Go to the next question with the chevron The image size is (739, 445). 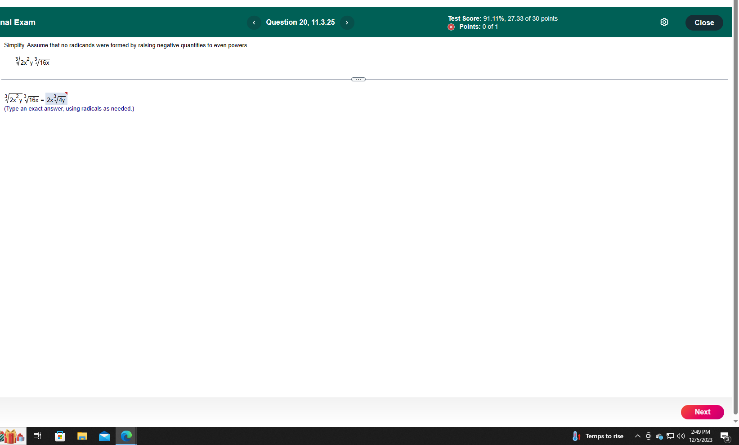pyautogui.click(x=347, y=22)
